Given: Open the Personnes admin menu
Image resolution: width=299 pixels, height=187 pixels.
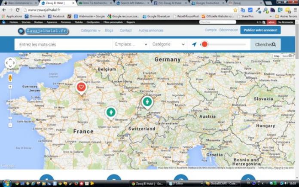Looking at the screenshot, I should (x=66, y=22).
